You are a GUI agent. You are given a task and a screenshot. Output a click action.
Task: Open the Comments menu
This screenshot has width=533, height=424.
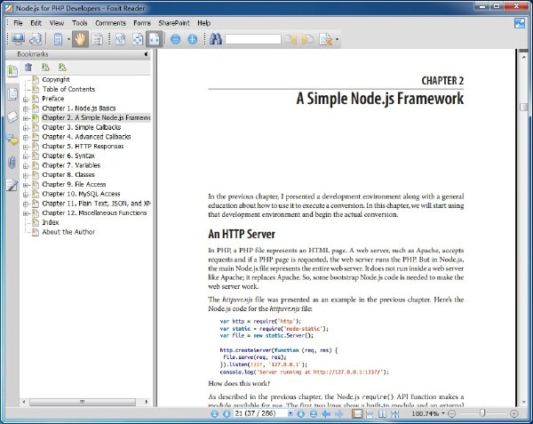coord(110,23)
